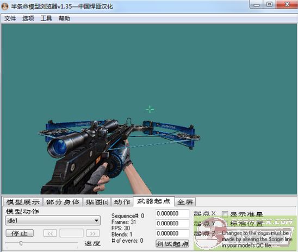Image resolution: width=298 pixels, height=252 pixels.
Task: Click the 'Frames: 31' text
Action: pos(124,222)
